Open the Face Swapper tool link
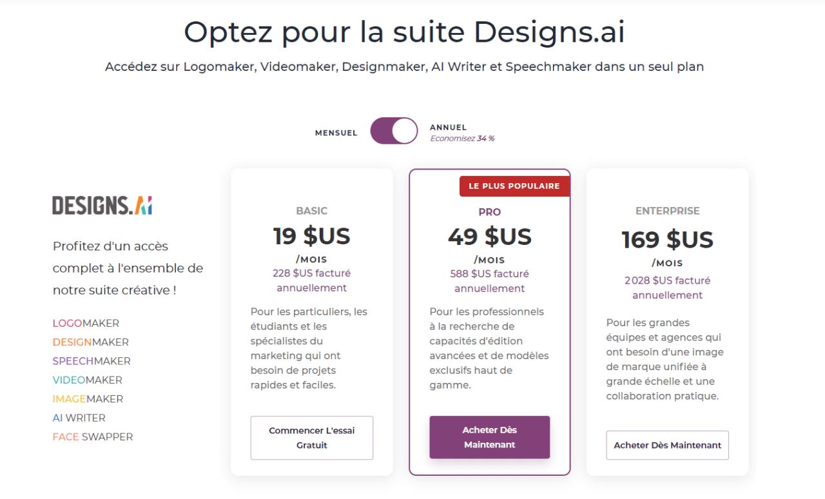825x499 pixels. (92, 436)
